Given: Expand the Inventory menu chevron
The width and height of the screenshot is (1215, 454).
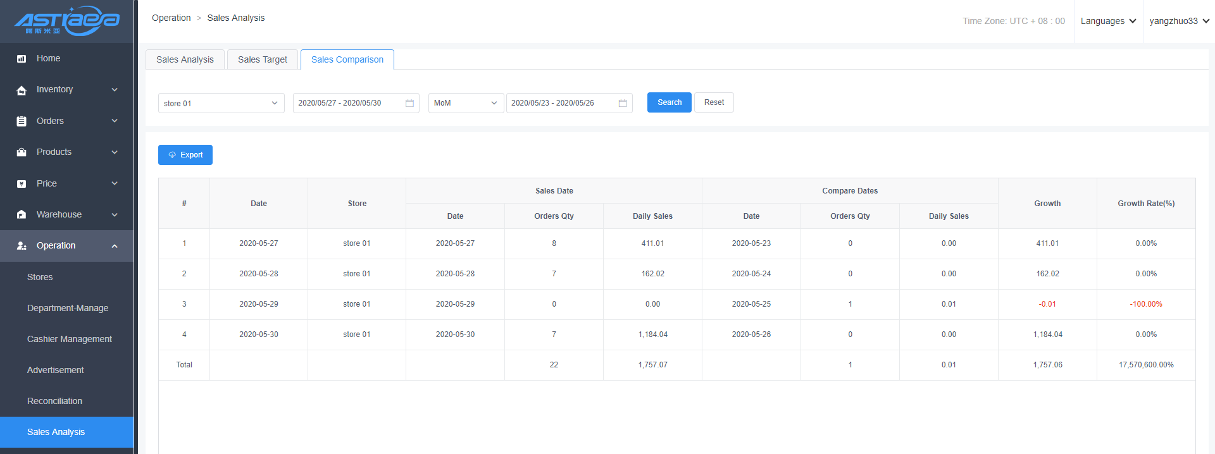Looking at the screenshot, I should [x=115, y=90].
